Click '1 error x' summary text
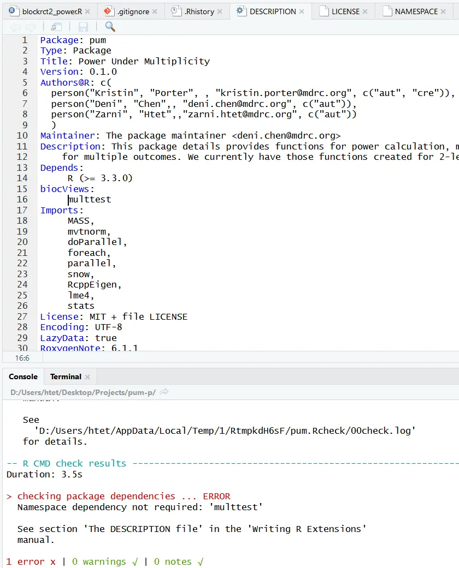The image size is (459, 568). [31, 561]
